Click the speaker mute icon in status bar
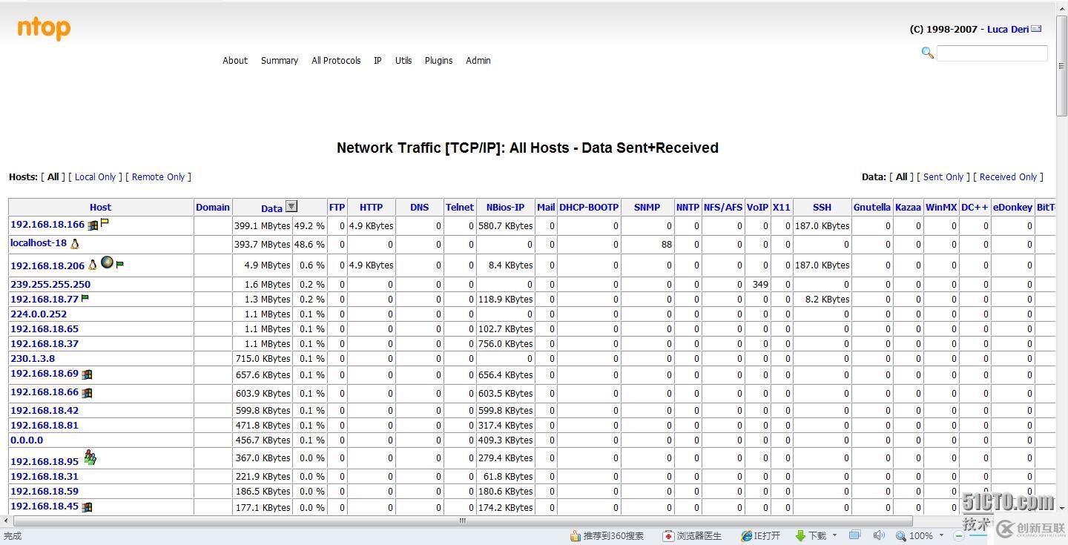Image resolution: width=1068 pixels, height=545 pixels. (x=879, y=535)
